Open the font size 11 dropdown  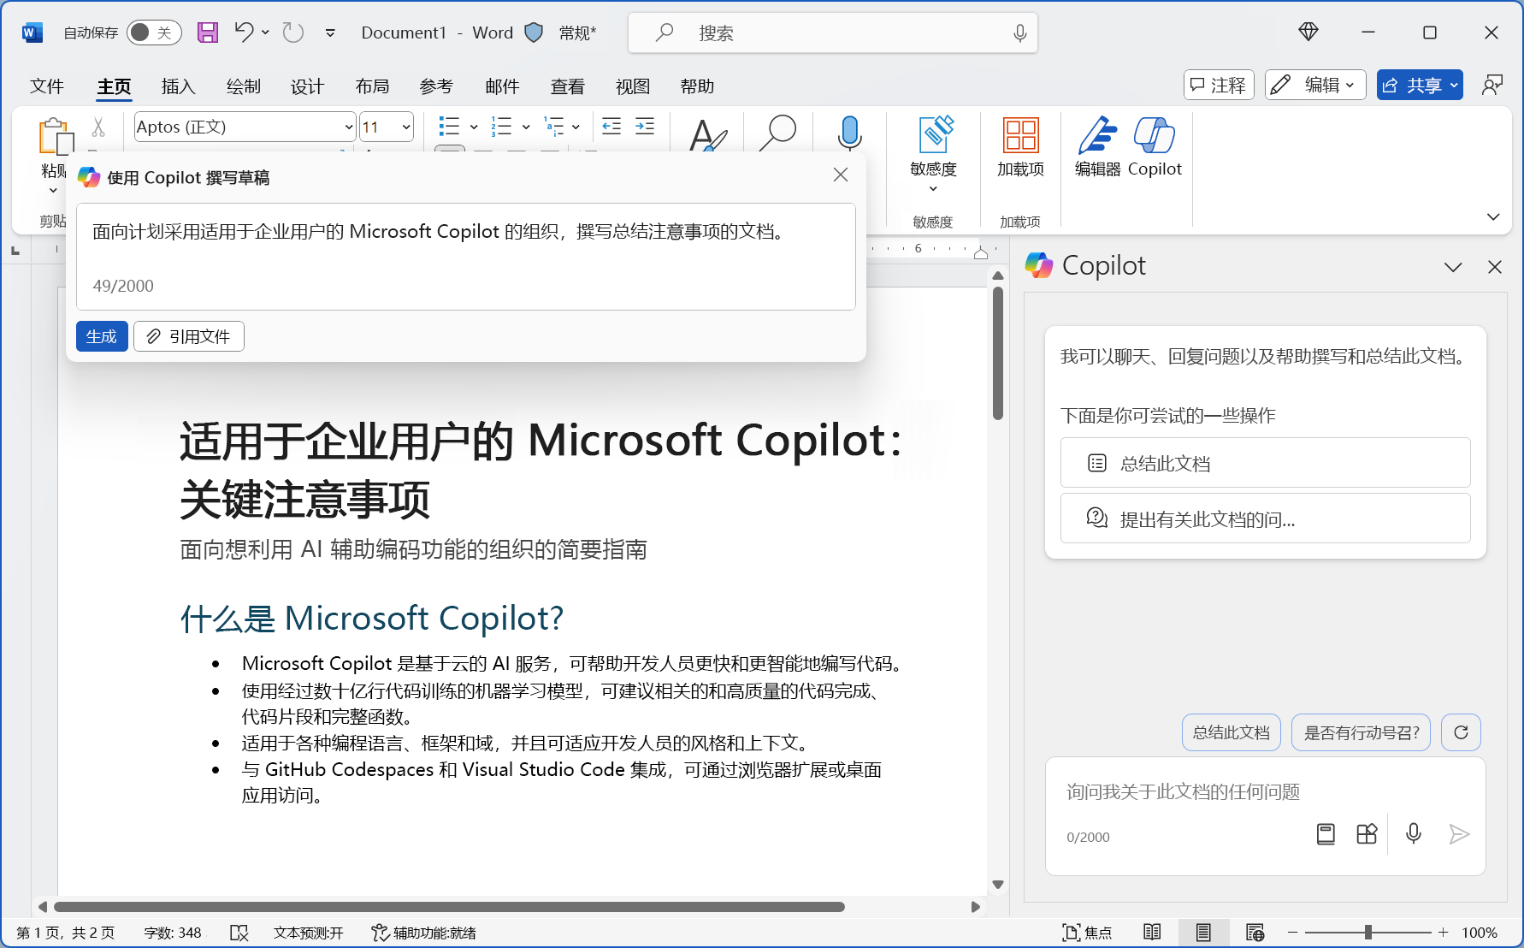[x=406, y=127]
